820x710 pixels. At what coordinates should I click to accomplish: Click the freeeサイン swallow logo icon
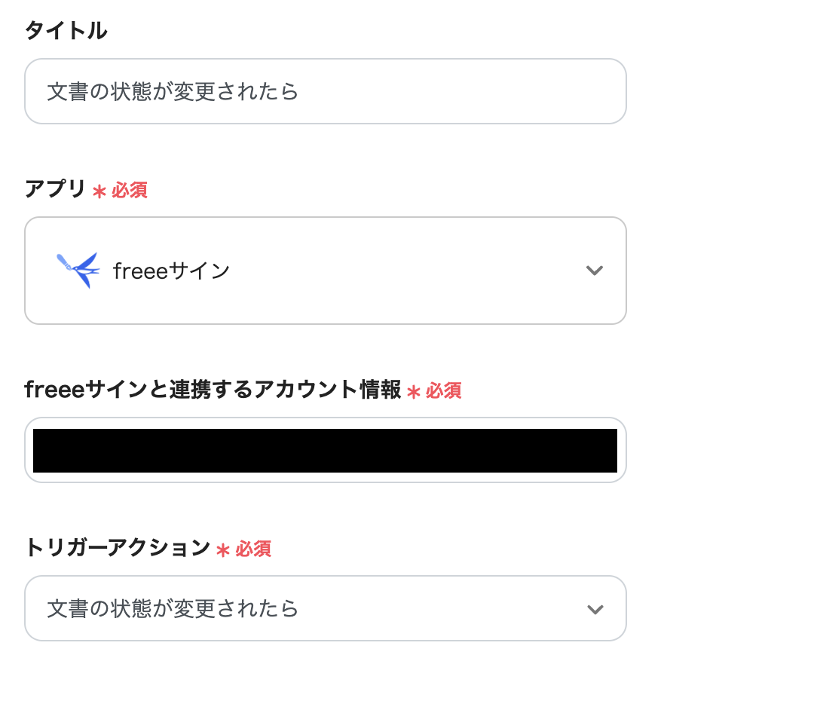[78, 270]
